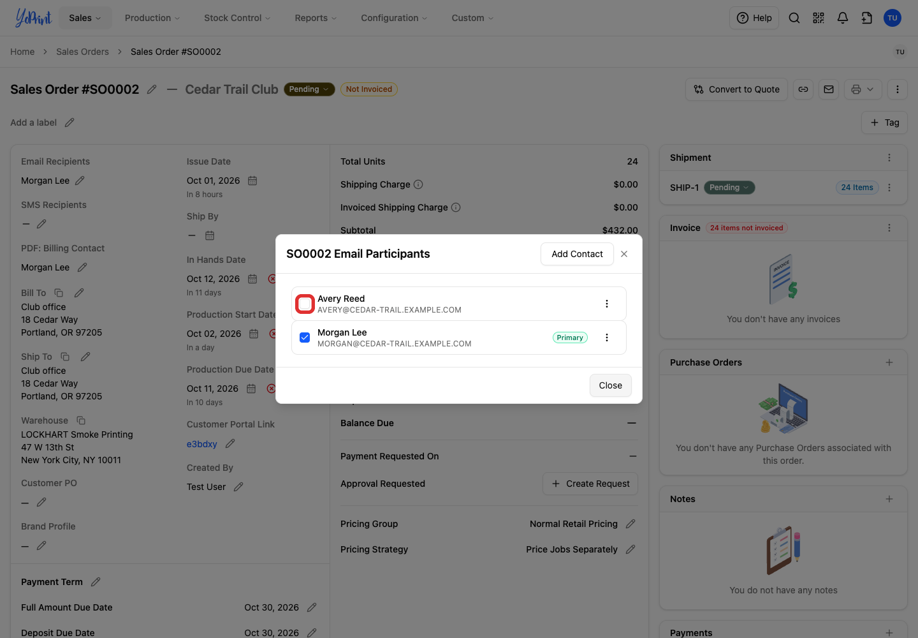
Task: Expand the Configuration menu
Action: (x=394, y=18)
